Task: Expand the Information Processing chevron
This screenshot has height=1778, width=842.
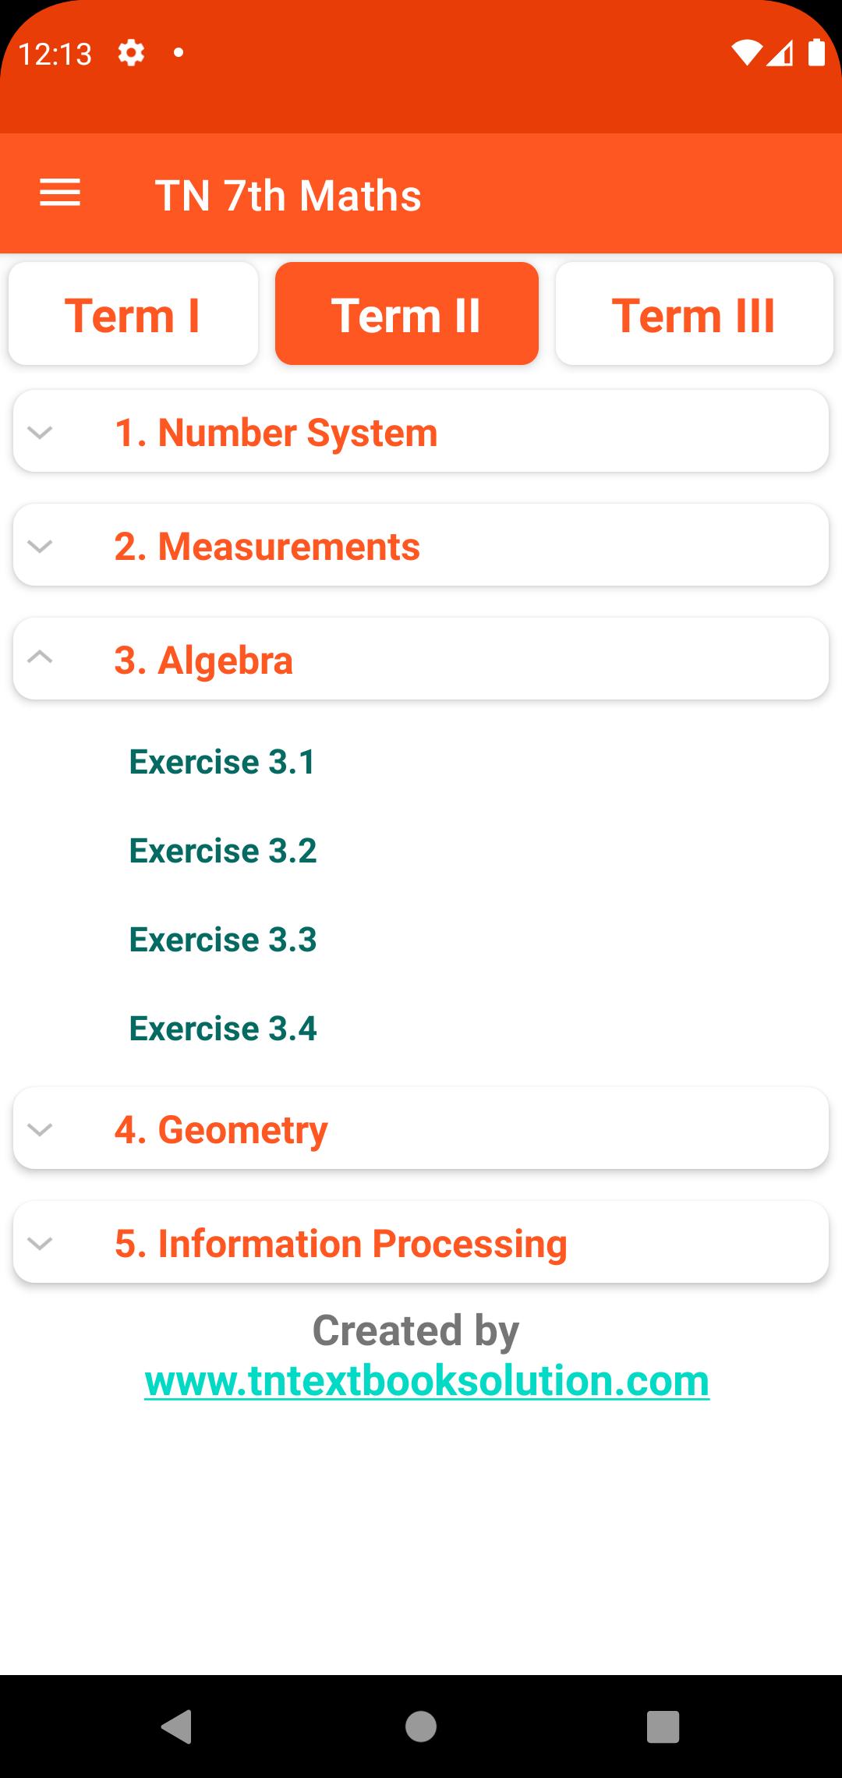Action: click(x=40, y=1243)
